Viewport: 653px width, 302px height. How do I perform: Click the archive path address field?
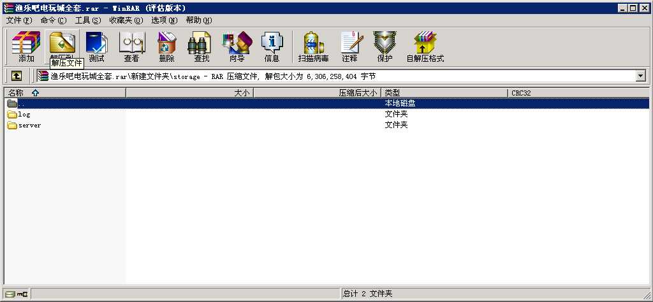335,76
